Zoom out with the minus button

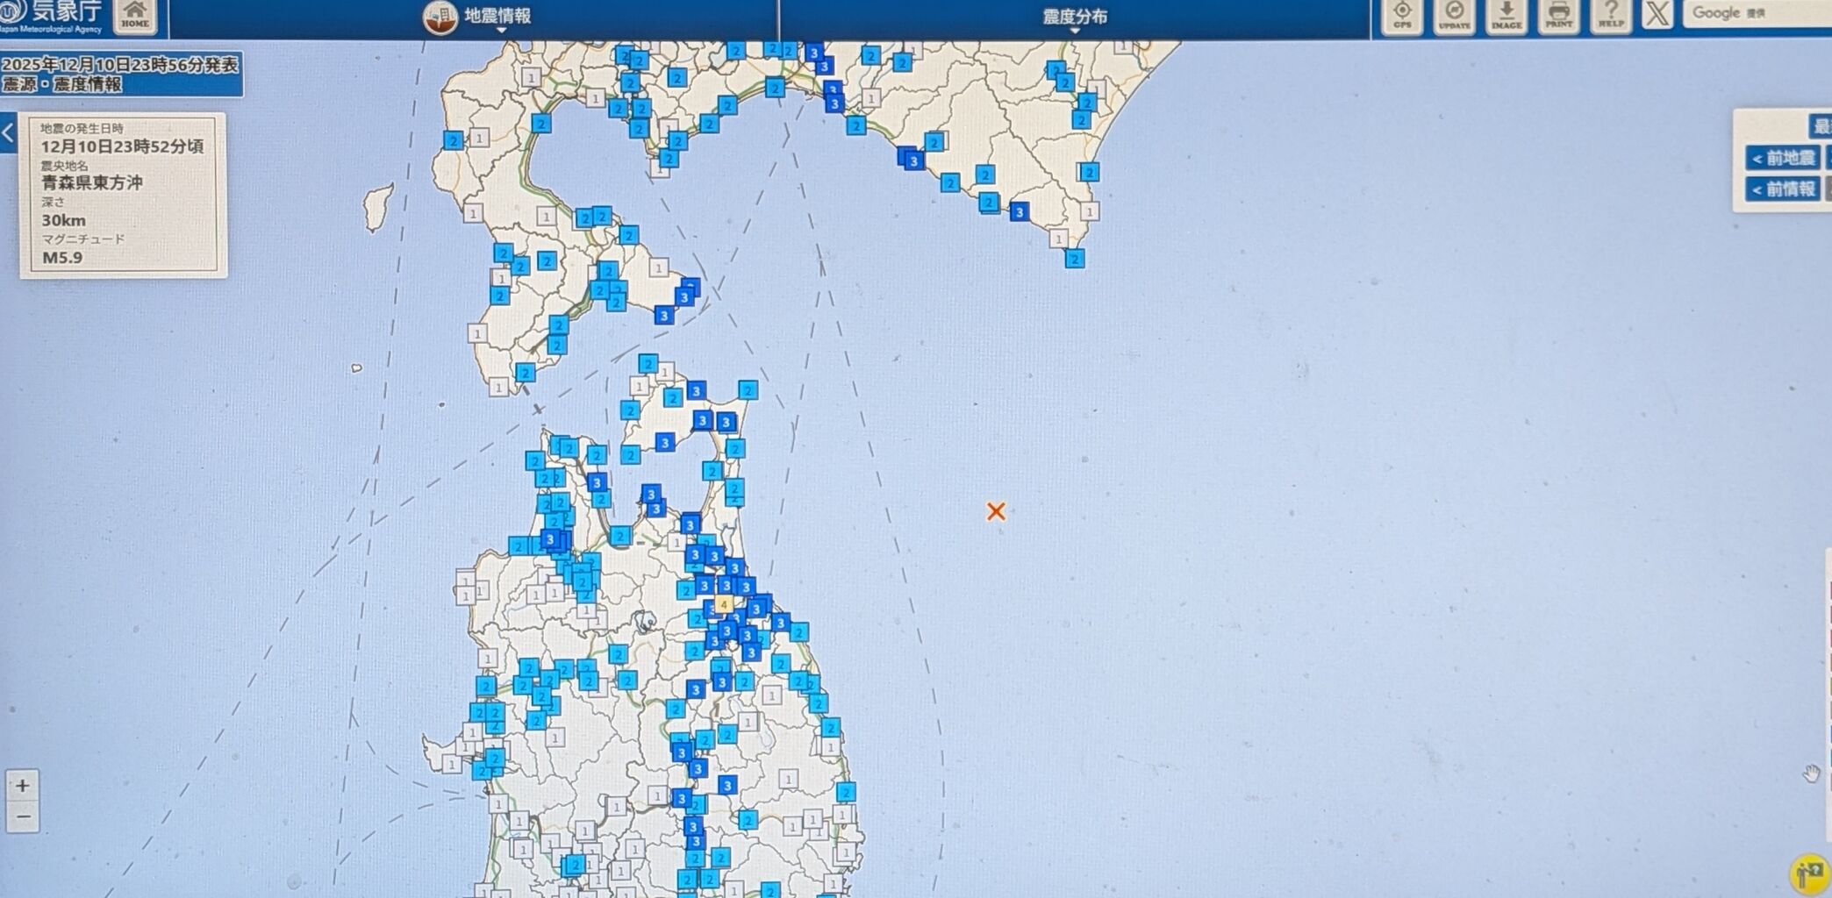23,817
